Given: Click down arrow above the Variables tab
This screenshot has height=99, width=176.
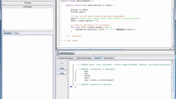Looking at the screenshot, I should [x=5, y=31].
